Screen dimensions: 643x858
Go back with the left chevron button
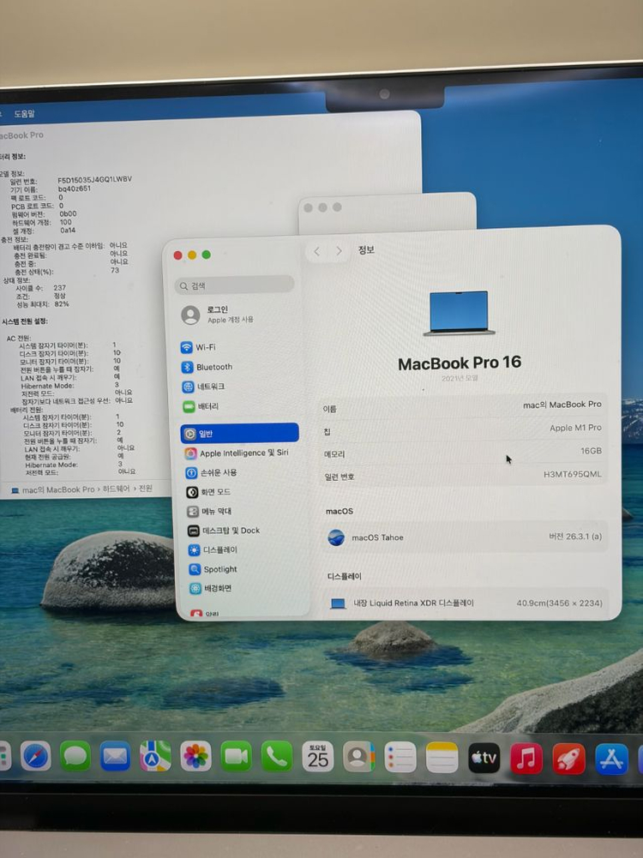click(317, 251)
